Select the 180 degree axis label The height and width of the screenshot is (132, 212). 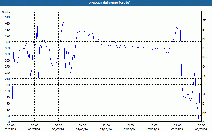pyautogui.click(x=7, y=85)
